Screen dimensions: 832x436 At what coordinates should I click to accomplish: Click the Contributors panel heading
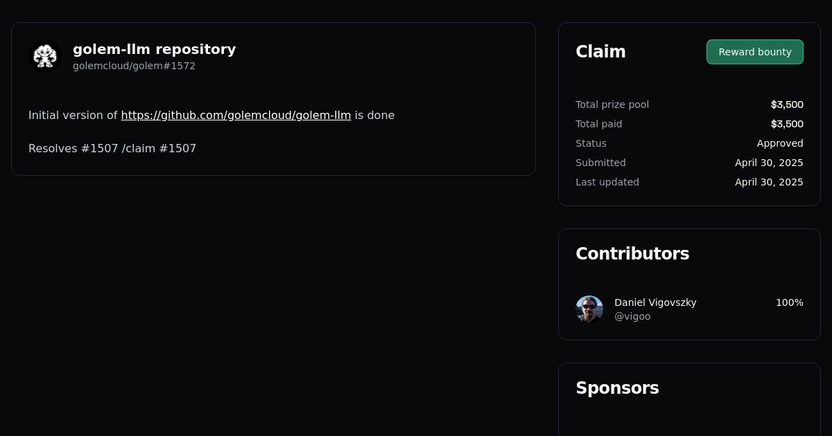click(x=632, y=253)
